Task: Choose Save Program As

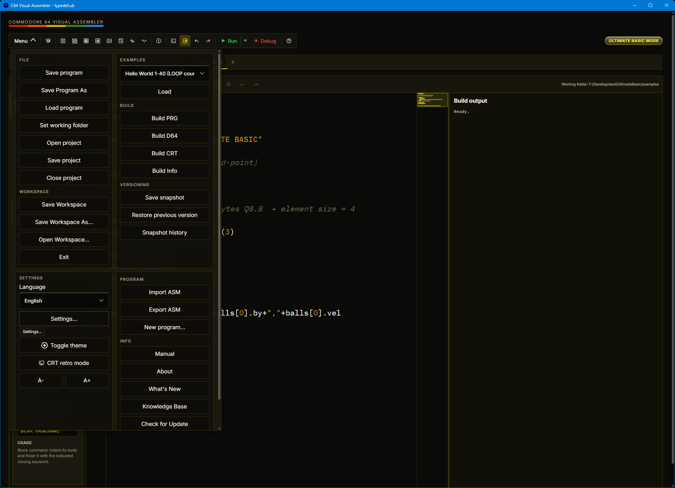Action: point(64,90)
